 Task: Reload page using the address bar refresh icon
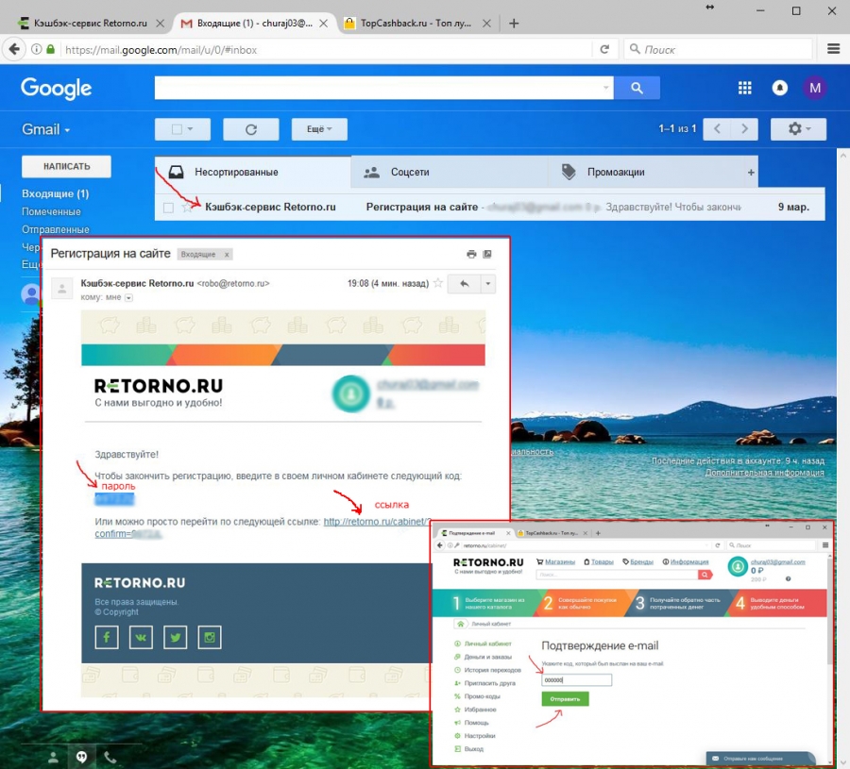pos(604,49)
